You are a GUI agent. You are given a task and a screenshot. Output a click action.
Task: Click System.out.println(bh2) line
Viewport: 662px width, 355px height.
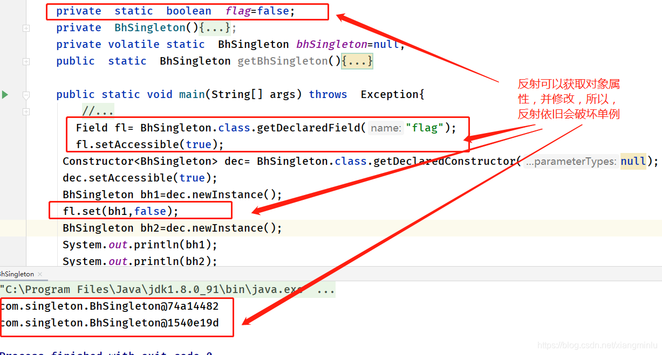click(140, 261)
